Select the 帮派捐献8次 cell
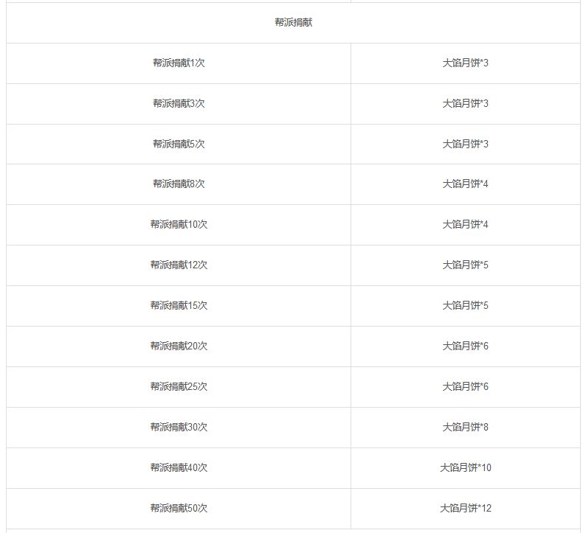The width and height of the screenshot is (583, 533). pyautogui.click(x=179, y=184)
